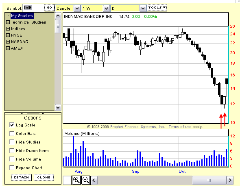Enable the Color Bars checkbox
This screenshot has height=189, width=240.
pos(12,133)
